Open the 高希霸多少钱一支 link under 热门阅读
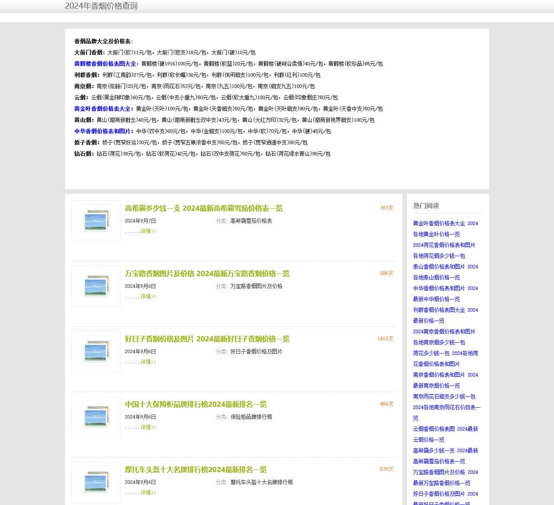Viewport: 554px width, 505px height. click(x=445, y=456)
